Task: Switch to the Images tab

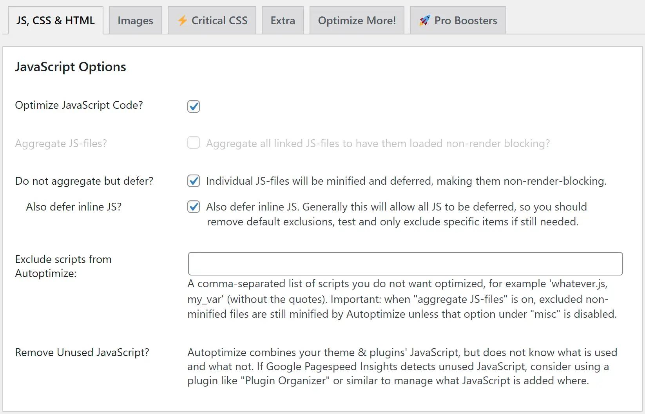Action: (x=135, y=20)
